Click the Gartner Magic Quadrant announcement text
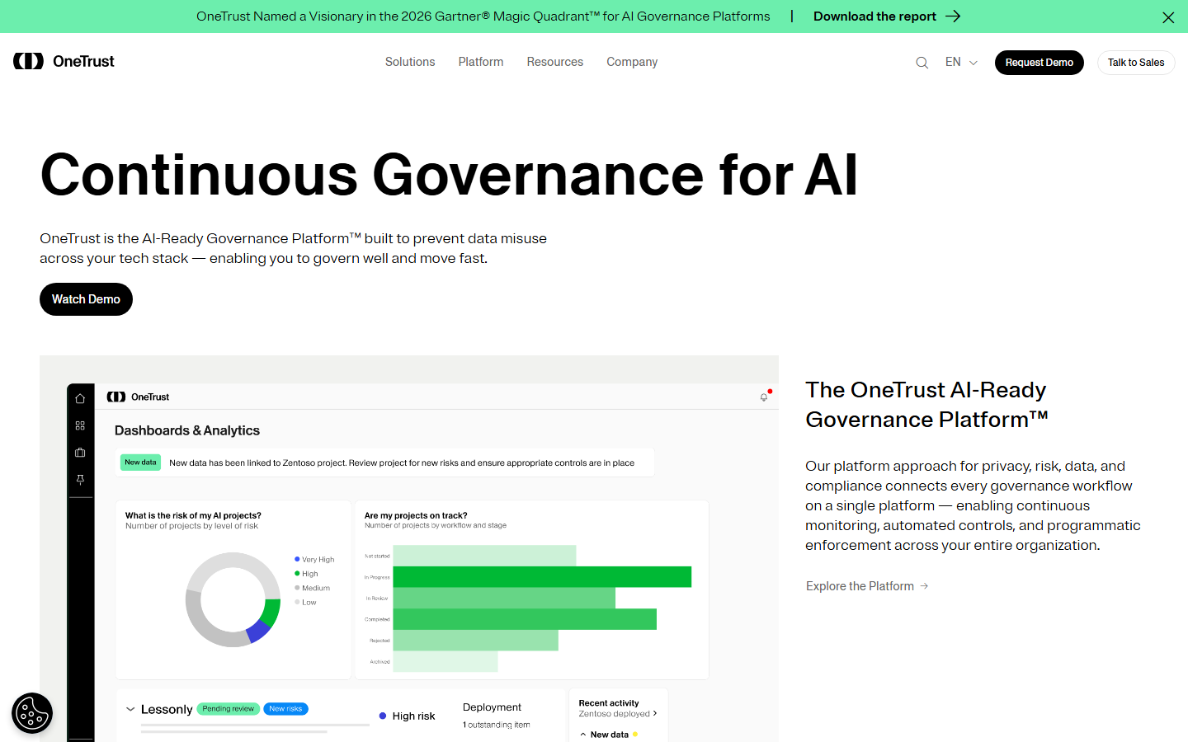Viewport: 1188px width, 742px height. point(483,16)
